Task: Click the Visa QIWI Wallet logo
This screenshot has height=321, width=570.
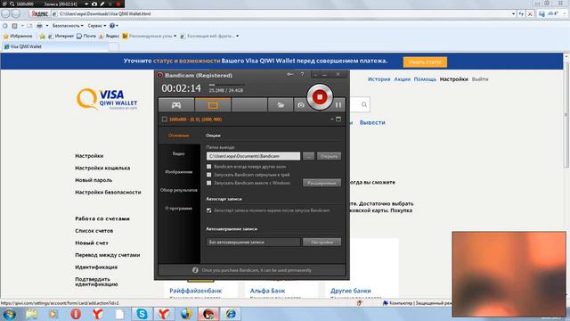Action: (107, 99)
